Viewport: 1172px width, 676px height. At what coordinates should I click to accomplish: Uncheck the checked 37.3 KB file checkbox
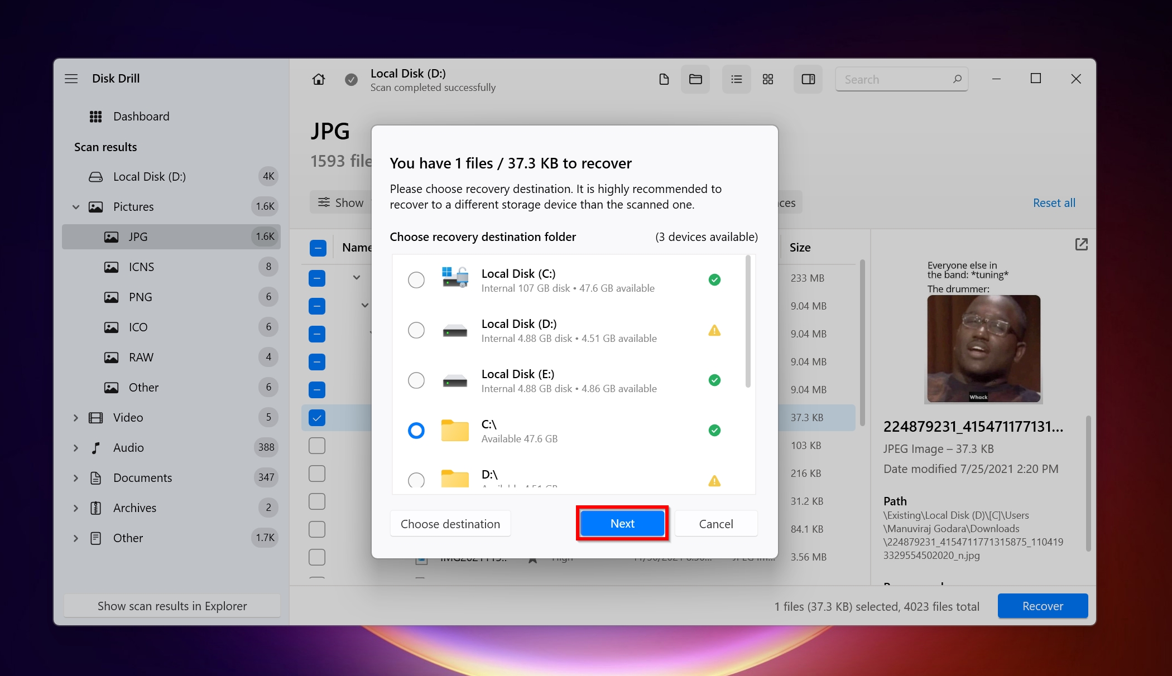click(317, 418)
